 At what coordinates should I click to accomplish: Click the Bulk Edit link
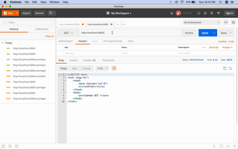(214, 47)
